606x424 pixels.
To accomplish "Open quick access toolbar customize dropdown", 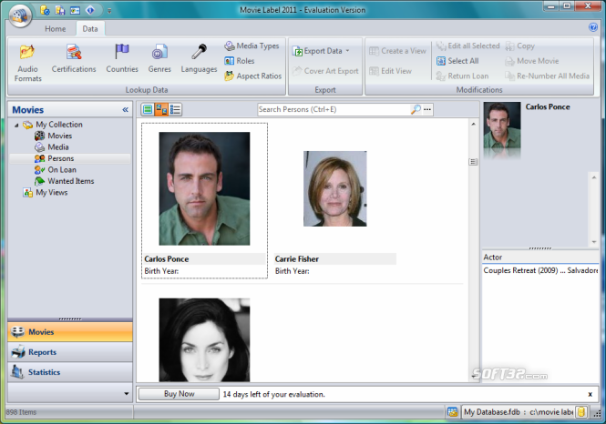I will coord(109,11).
